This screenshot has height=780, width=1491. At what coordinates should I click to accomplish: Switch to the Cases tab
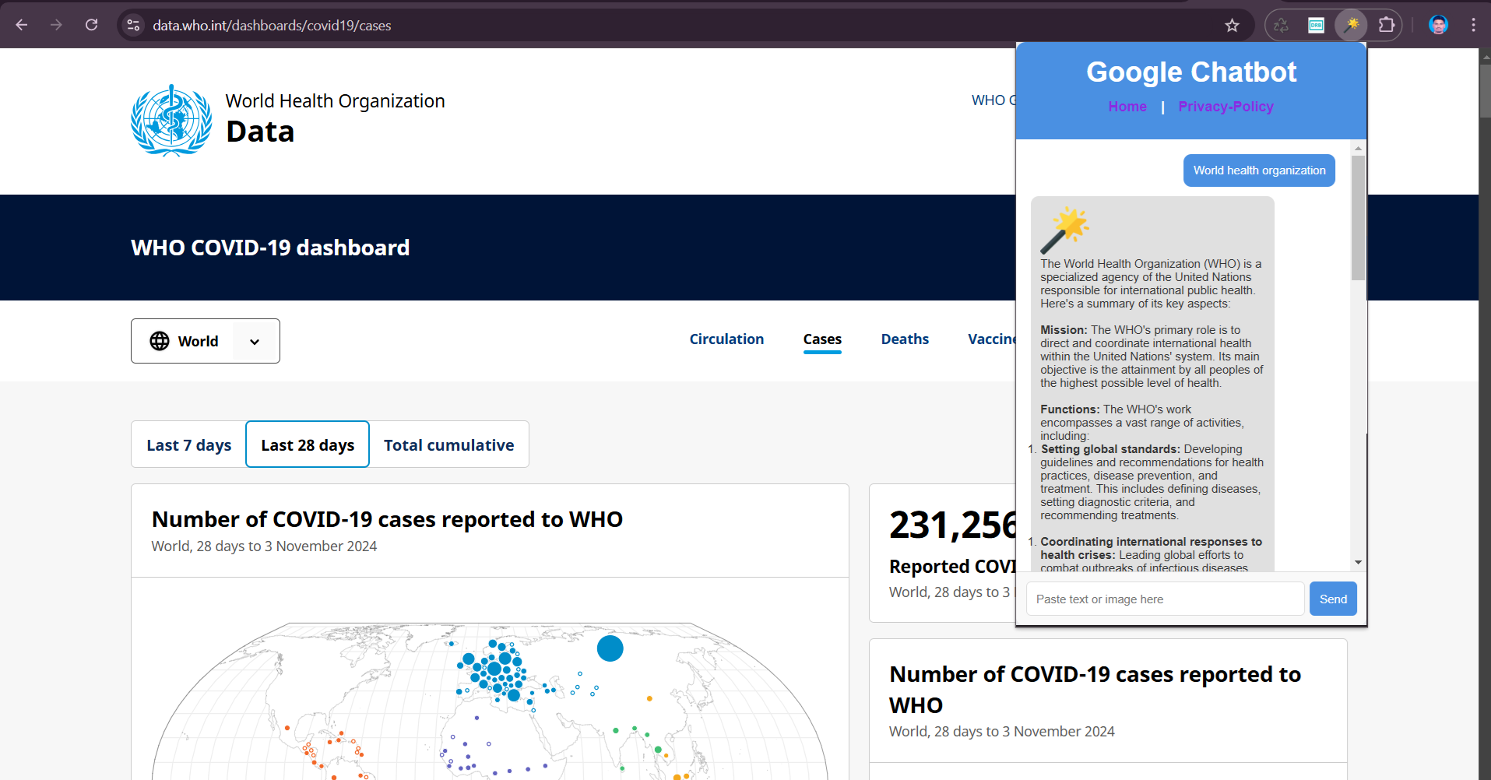(x=822, y=339)
